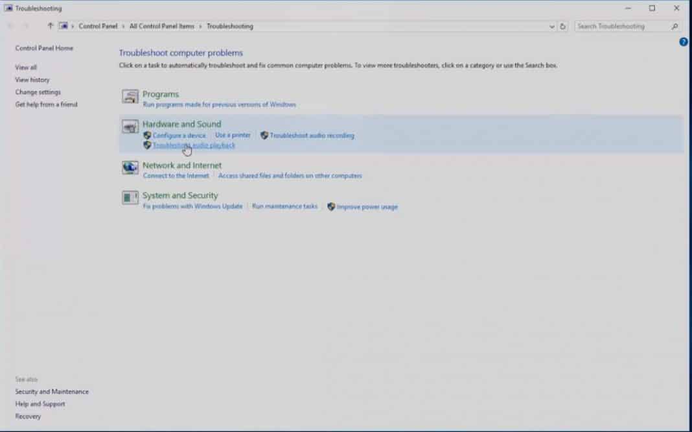This screenshot has height=432, width=692.
Task: Open the System and Security heading link
Action: click(180, 195)
